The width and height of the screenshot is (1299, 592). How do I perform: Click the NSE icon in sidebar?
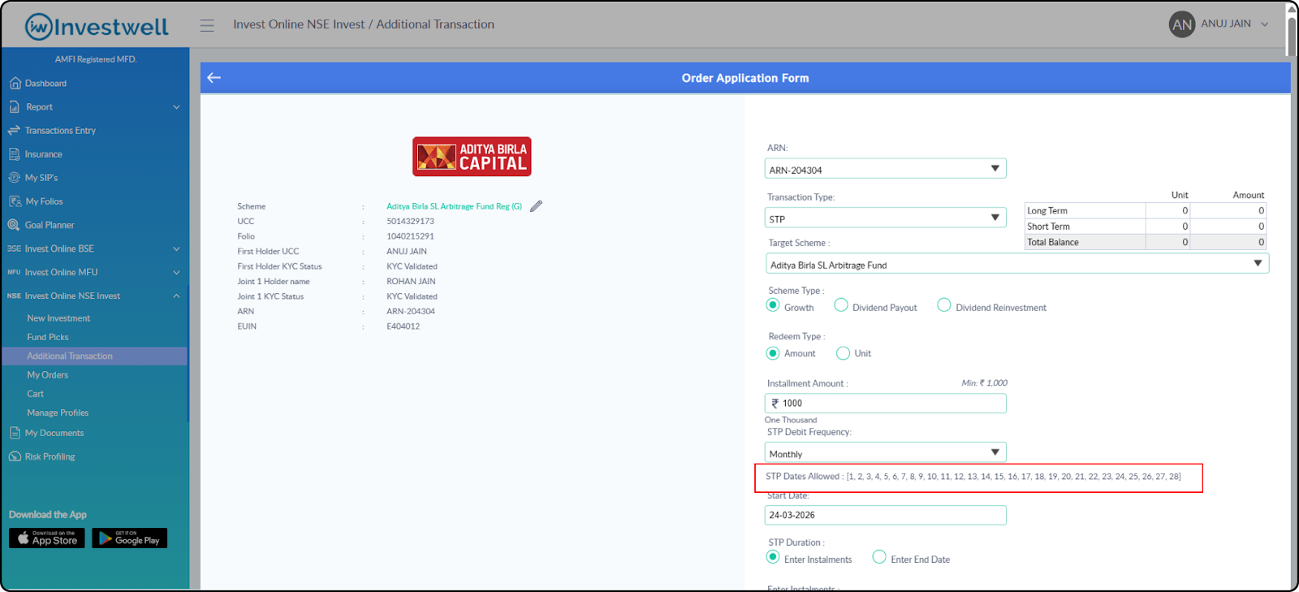(14, 296)
